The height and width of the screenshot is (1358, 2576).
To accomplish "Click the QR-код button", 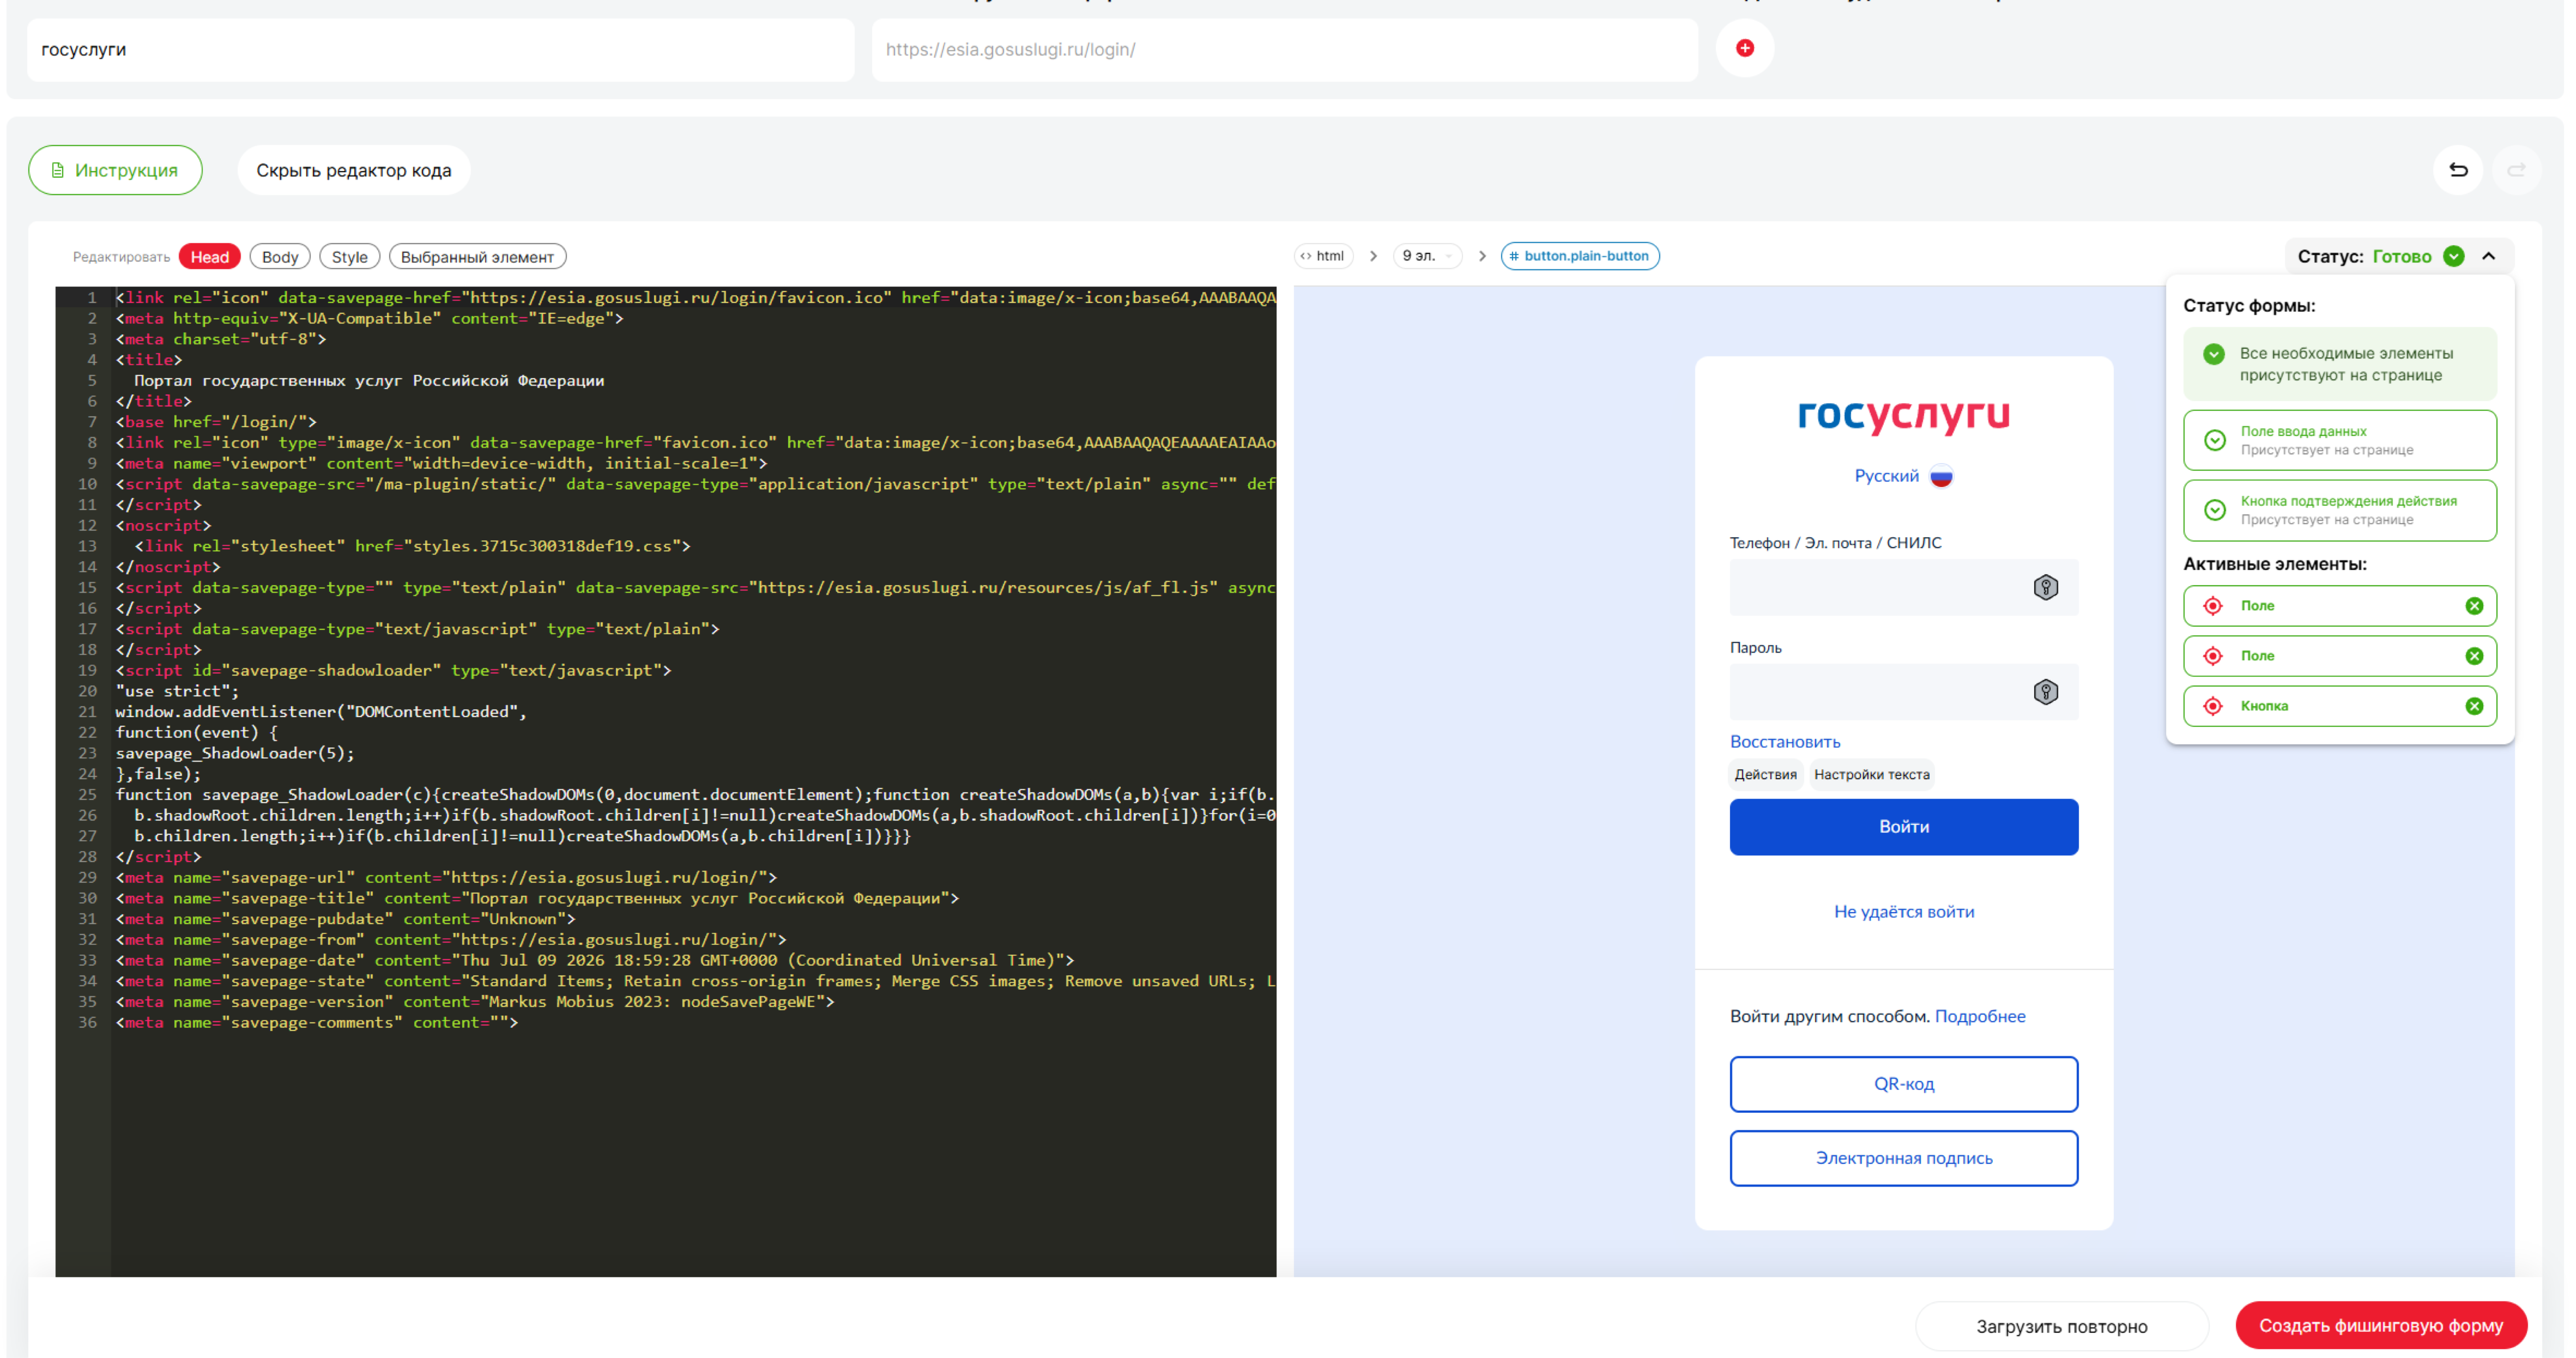I will 1903,1084.
